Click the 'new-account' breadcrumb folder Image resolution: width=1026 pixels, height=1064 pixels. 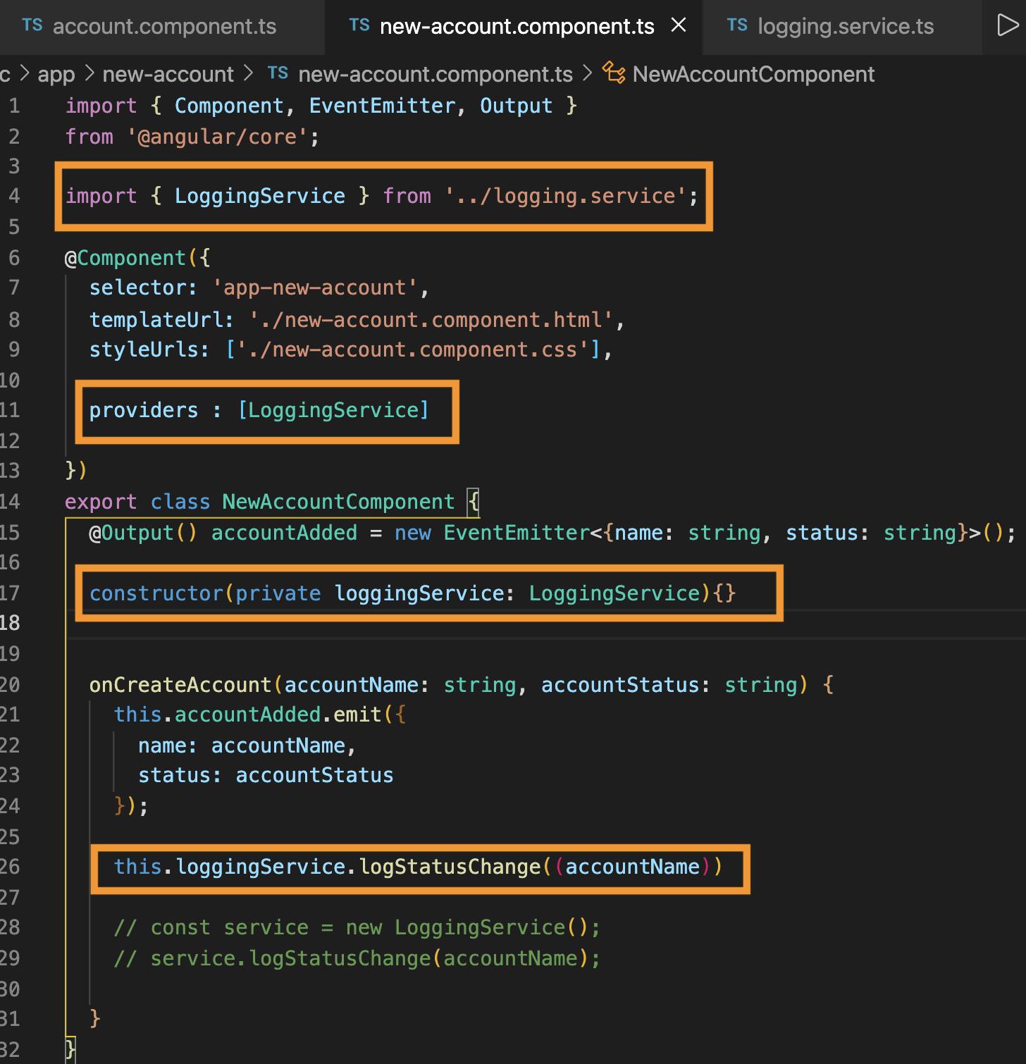coord(168,74)
